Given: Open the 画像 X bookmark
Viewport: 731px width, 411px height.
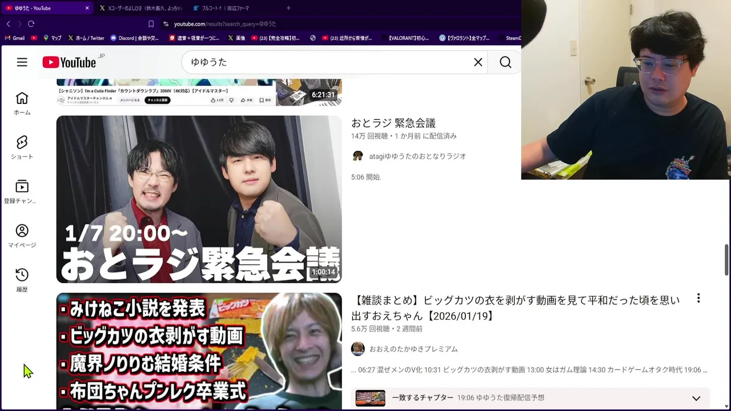Looking at the screenshot, I should [x=236, y=38].
